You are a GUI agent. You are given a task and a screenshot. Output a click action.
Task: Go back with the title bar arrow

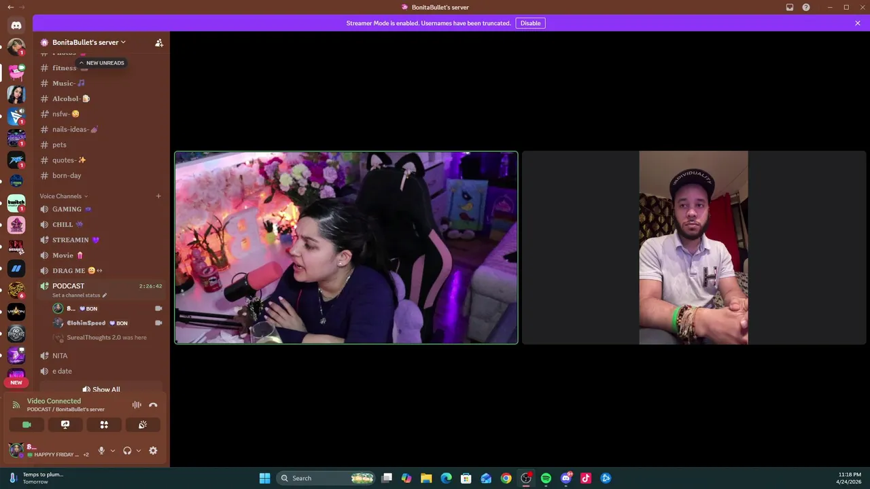pos(10,7)
